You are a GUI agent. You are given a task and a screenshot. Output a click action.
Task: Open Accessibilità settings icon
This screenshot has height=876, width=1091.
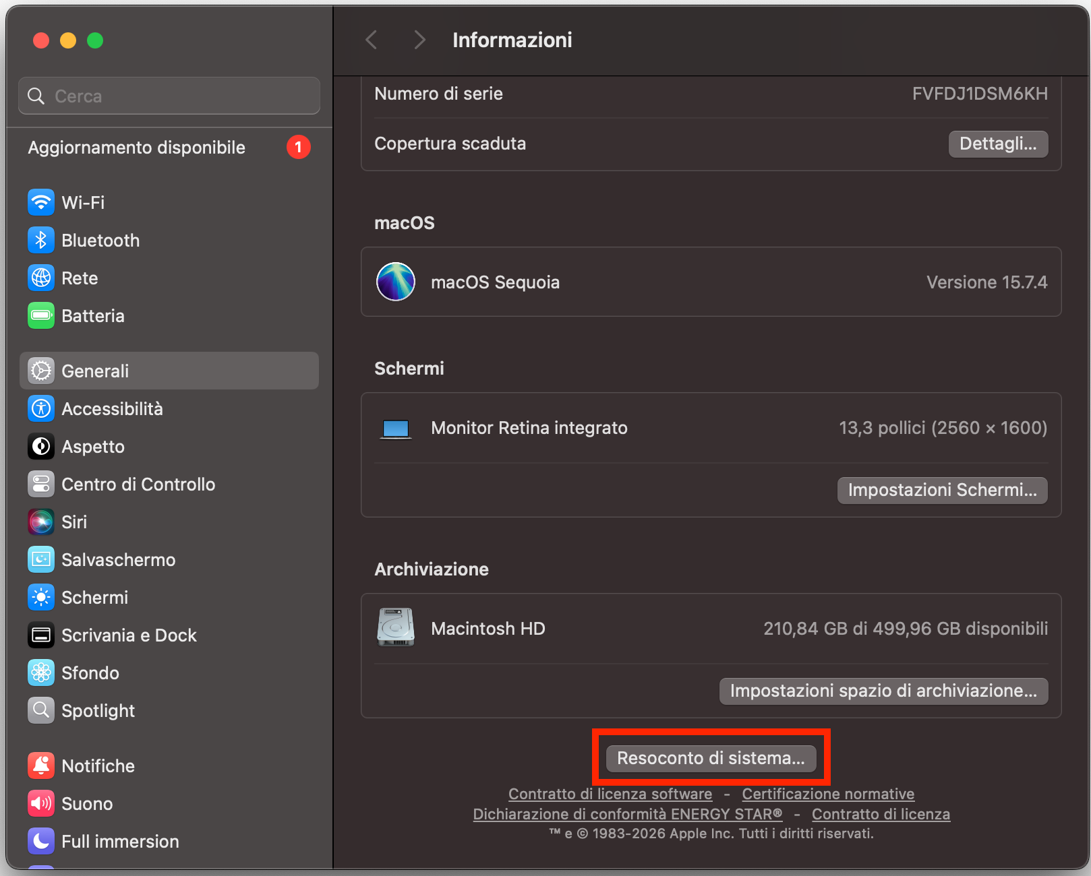pyautogui.click(x=41, y=408)
